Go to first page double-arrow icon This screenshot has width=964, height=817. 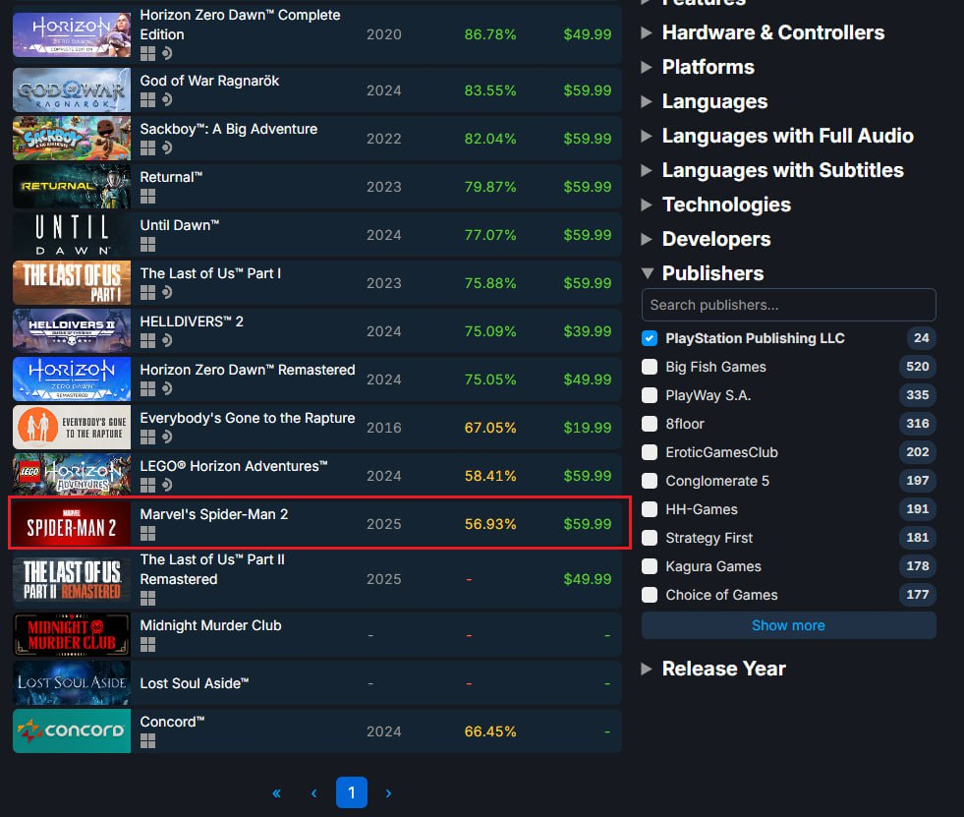[277, 793]
